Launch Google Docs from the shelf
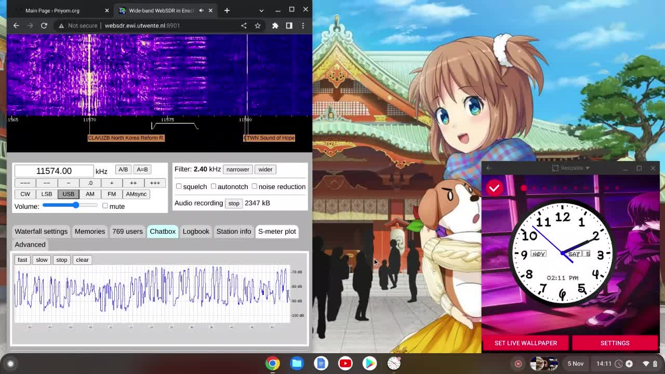This screenshot has height=374, width=665. click(x=321, y=364)
